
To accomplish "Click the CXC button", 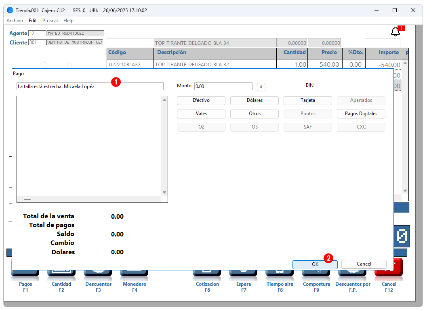I will 361,127.
